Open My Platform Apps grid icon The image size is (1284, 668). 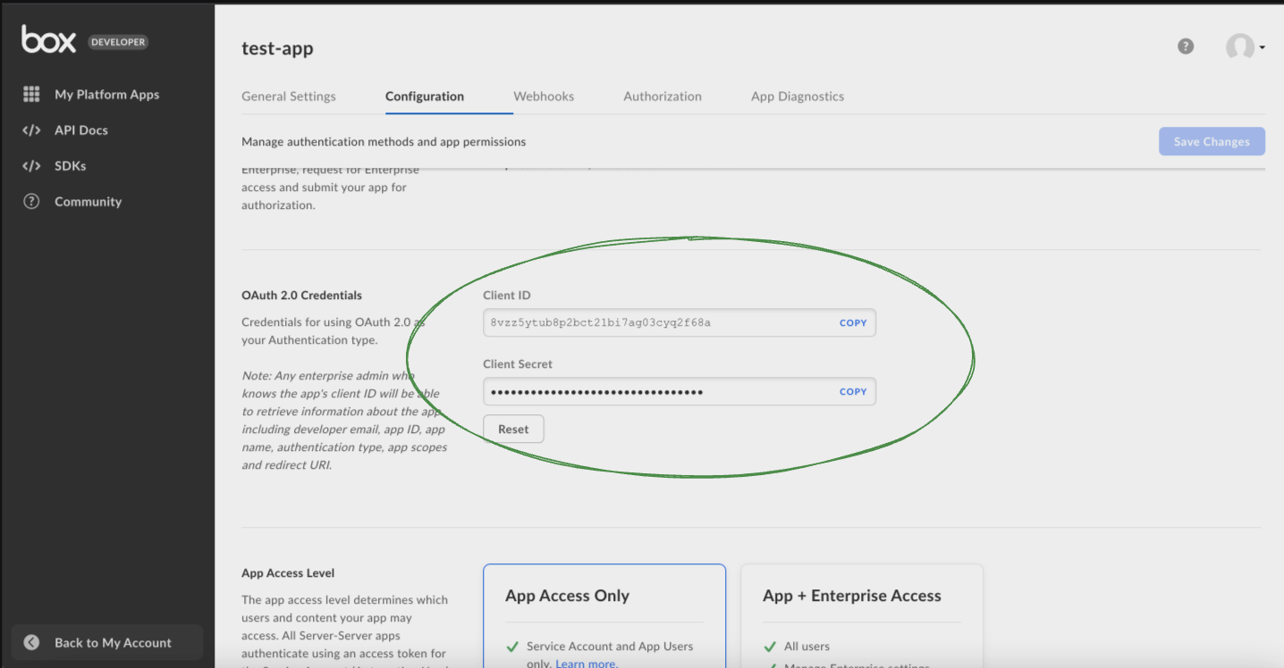(31, 95)
